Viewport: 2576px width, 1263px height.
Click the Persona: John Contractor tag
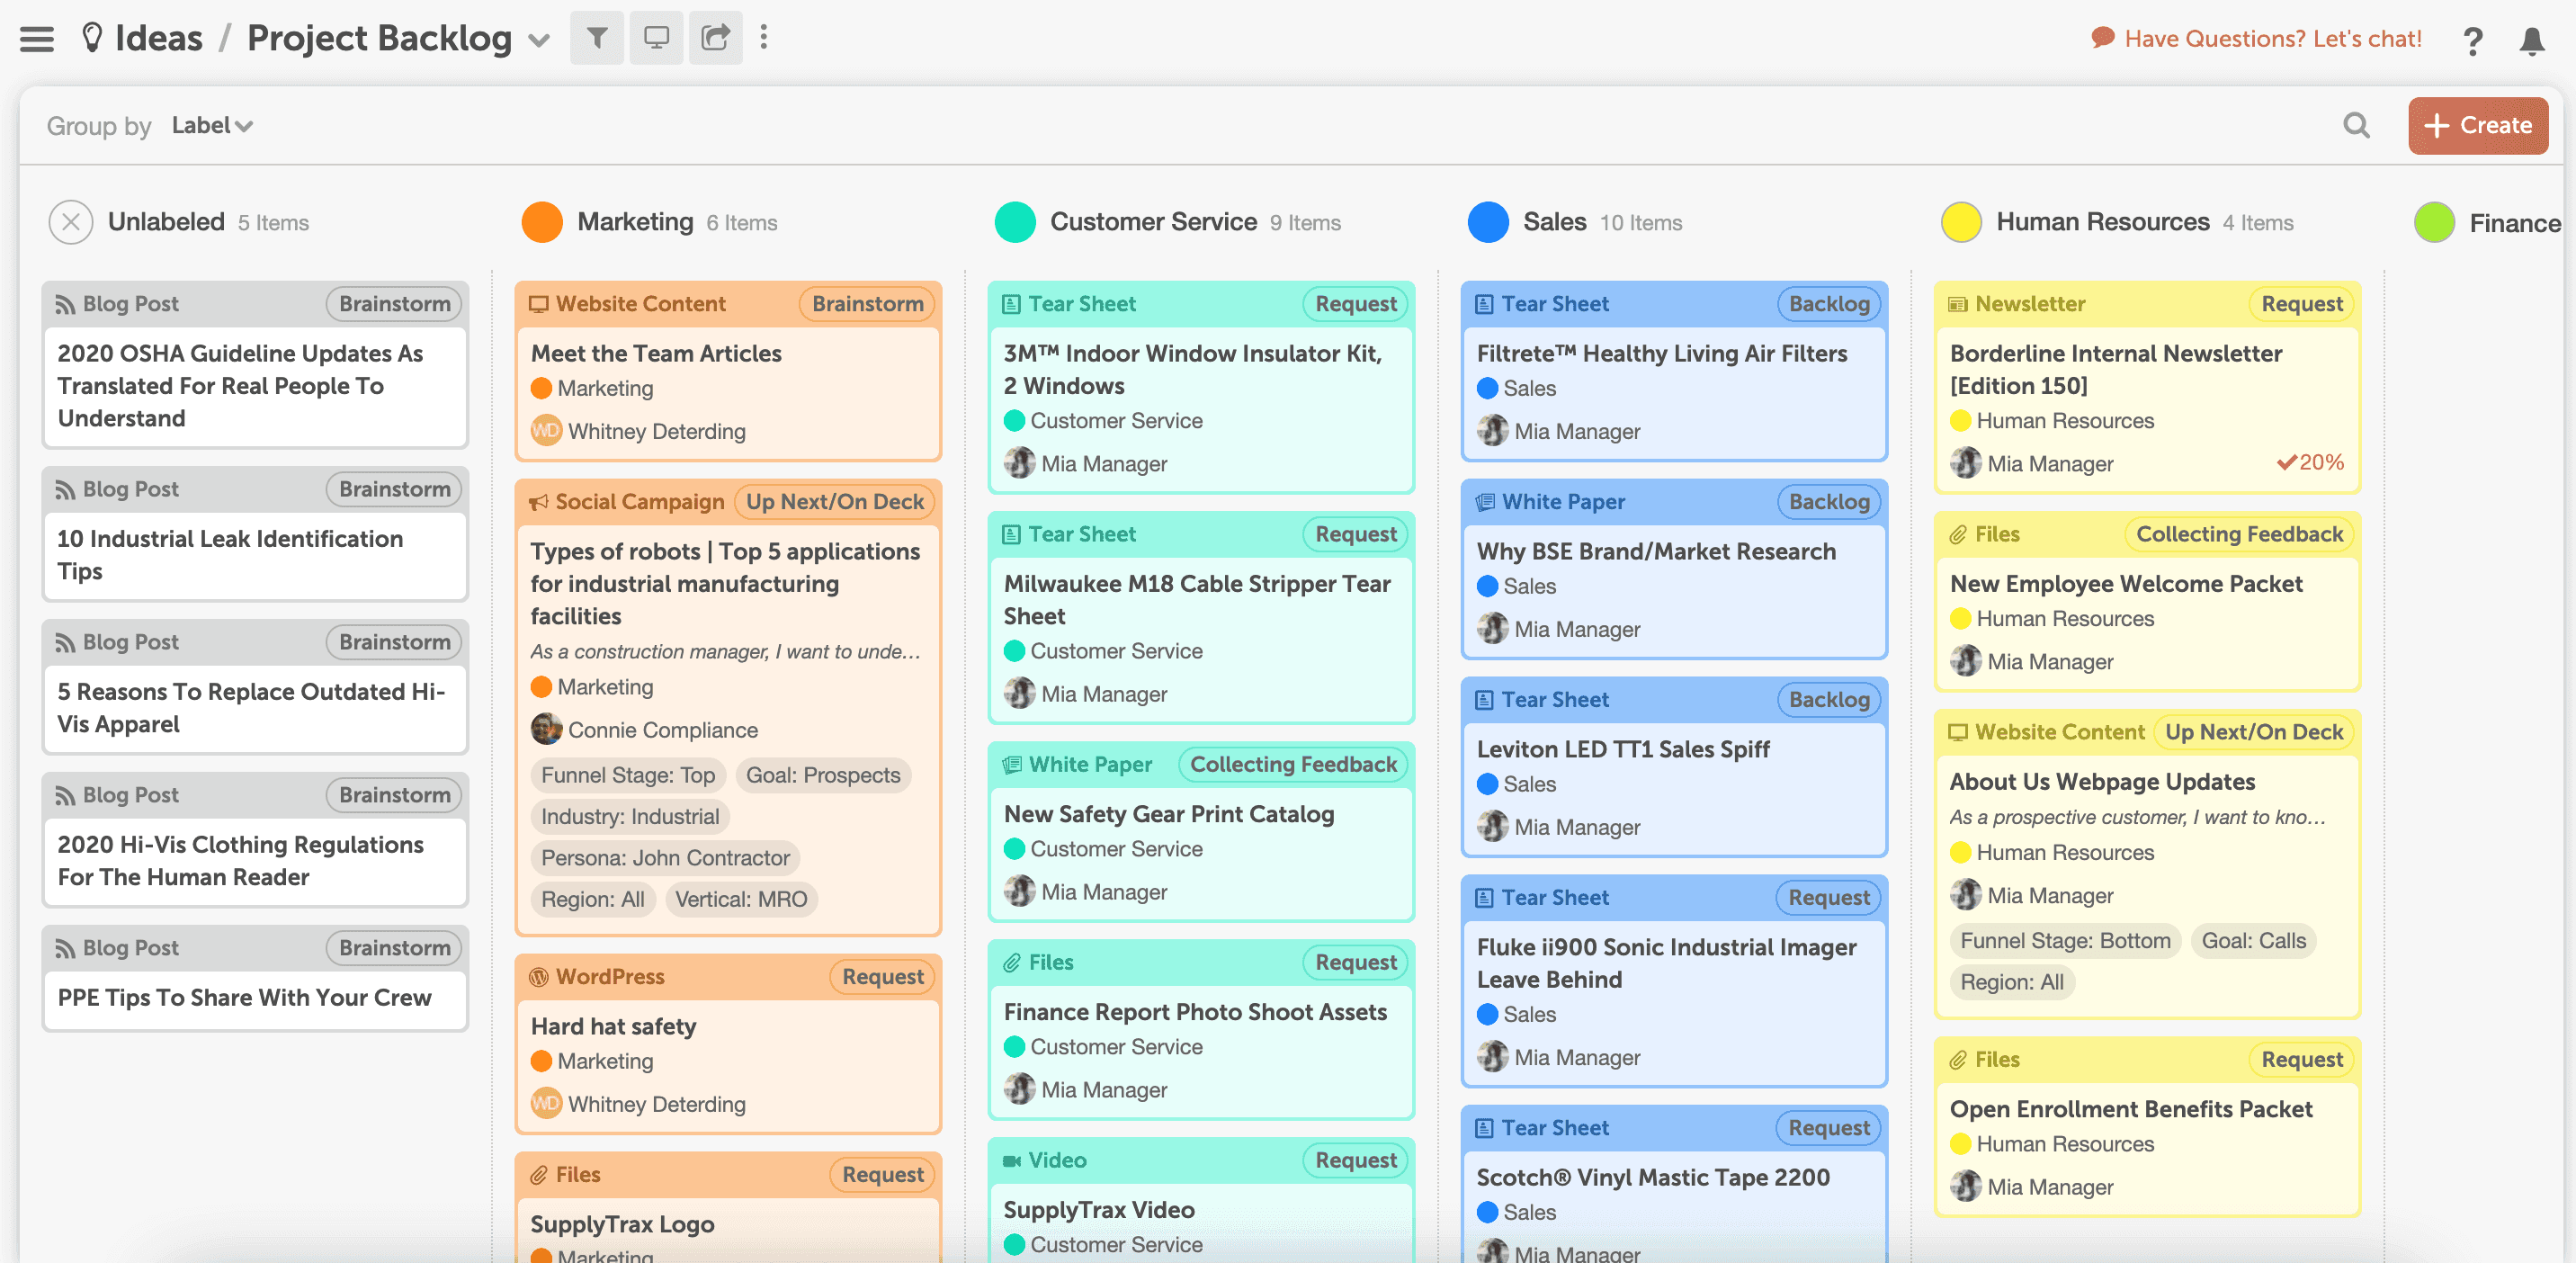tap(665, 858)
